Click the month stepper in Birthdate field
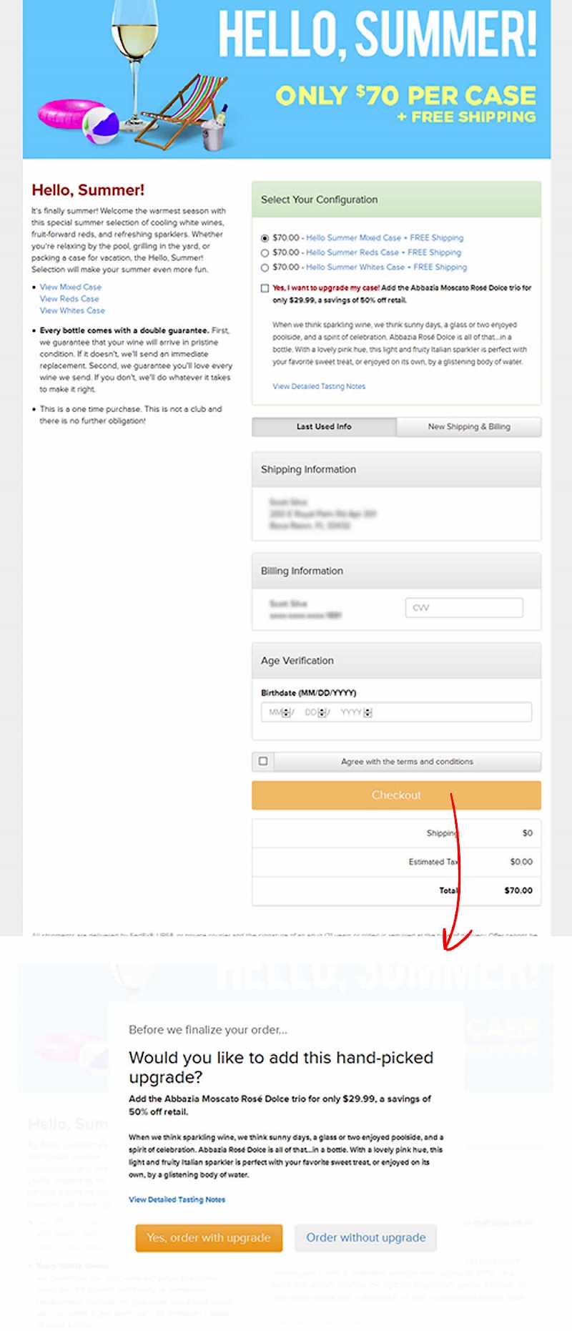The height and width of the screenshot is (1331, 572). tap(286, 712)
